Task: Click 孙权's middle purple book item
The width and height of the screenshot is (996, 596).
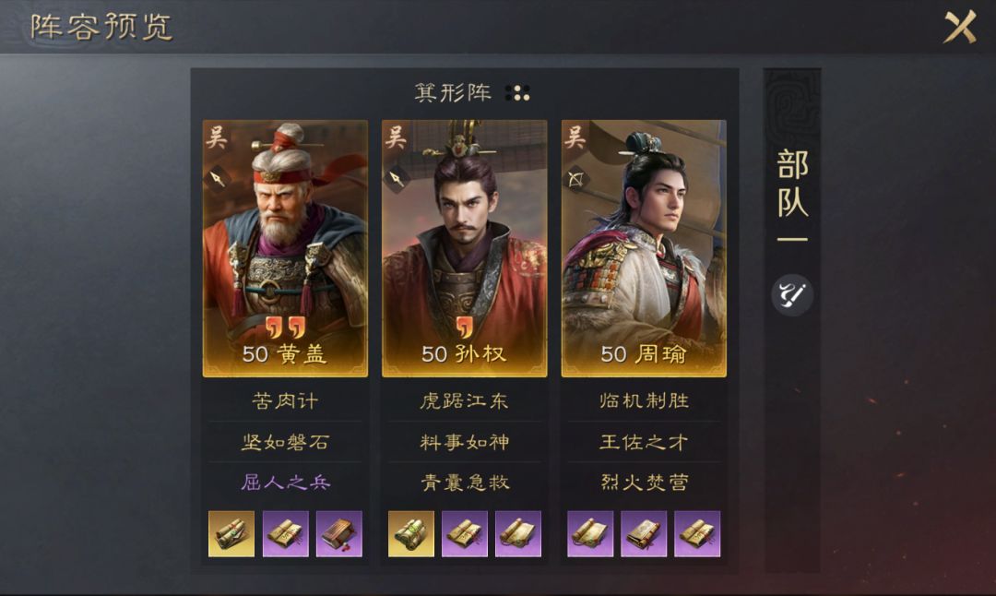Action: pyautogui.click(x=464, y=534)
